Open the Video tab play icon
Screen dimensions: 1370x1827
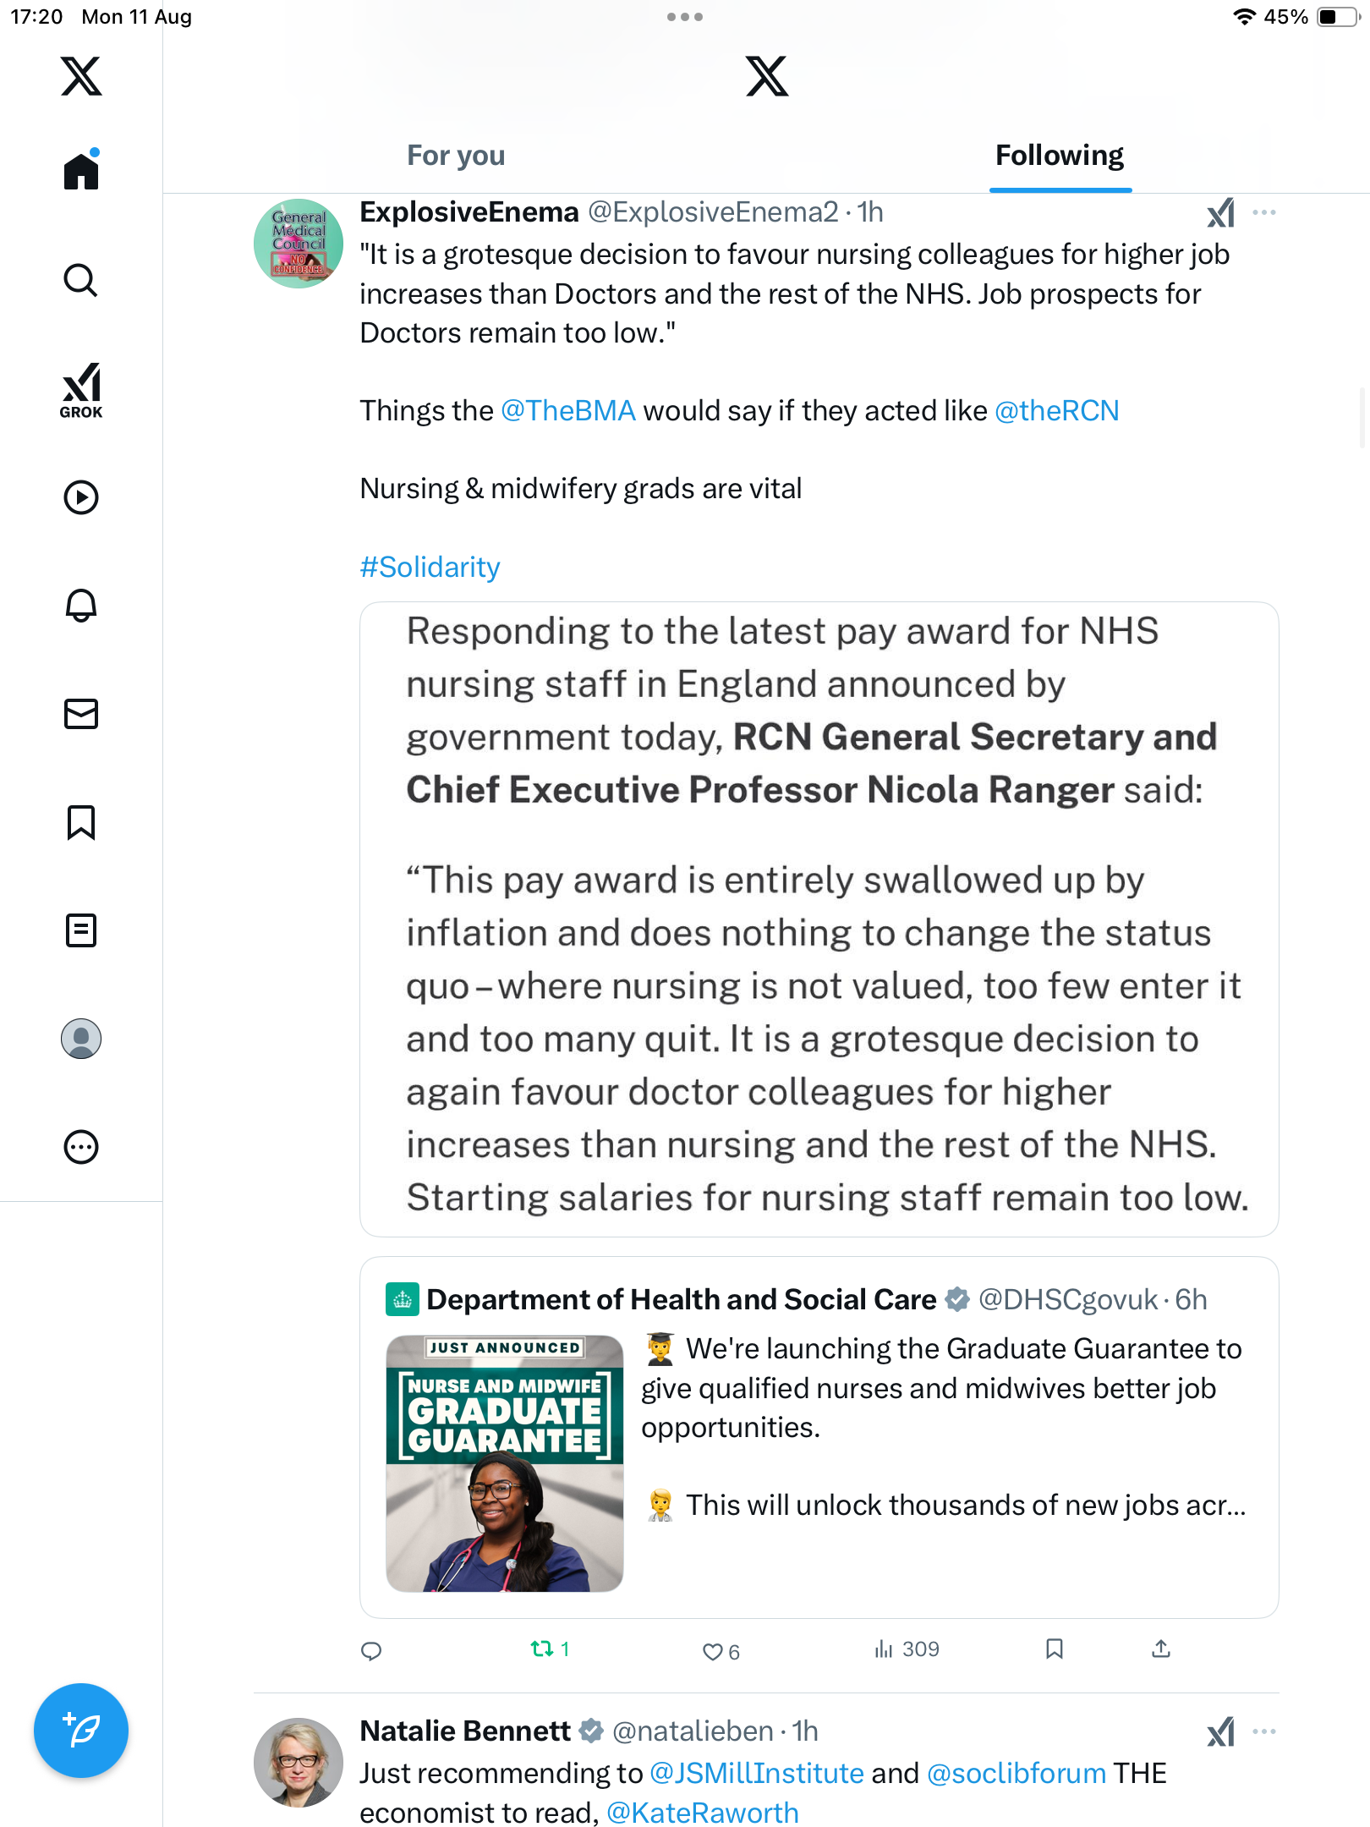pyautogui.click(x=81, y=497)
